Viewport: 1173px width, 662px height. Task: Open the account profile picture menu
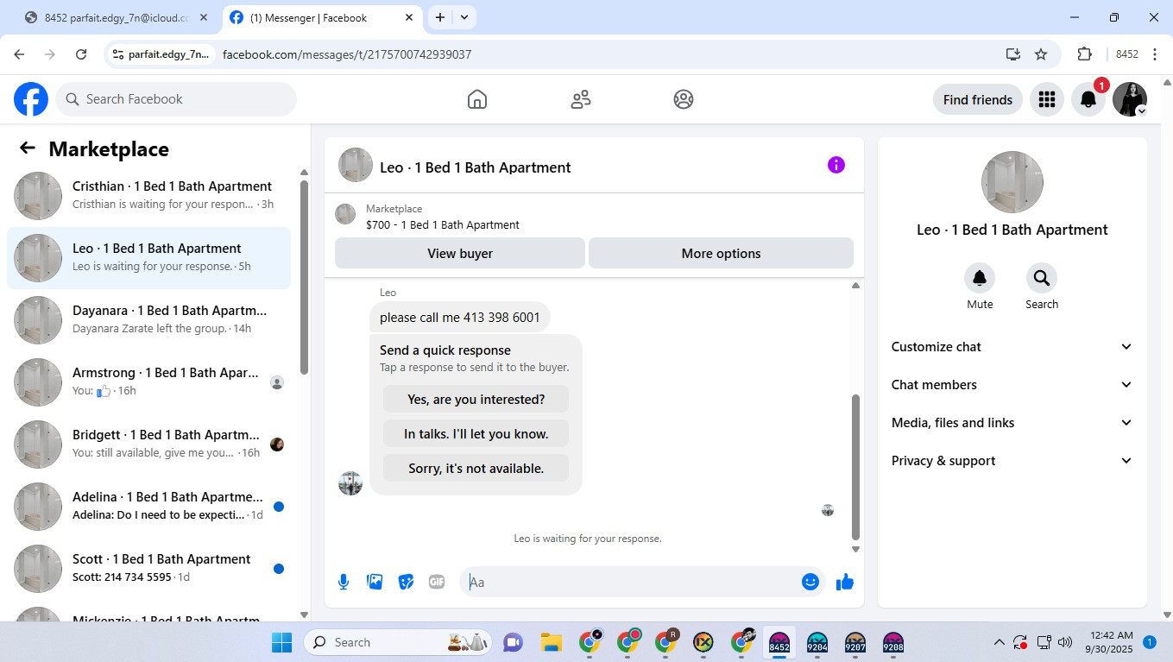[x=1130, y=99]
